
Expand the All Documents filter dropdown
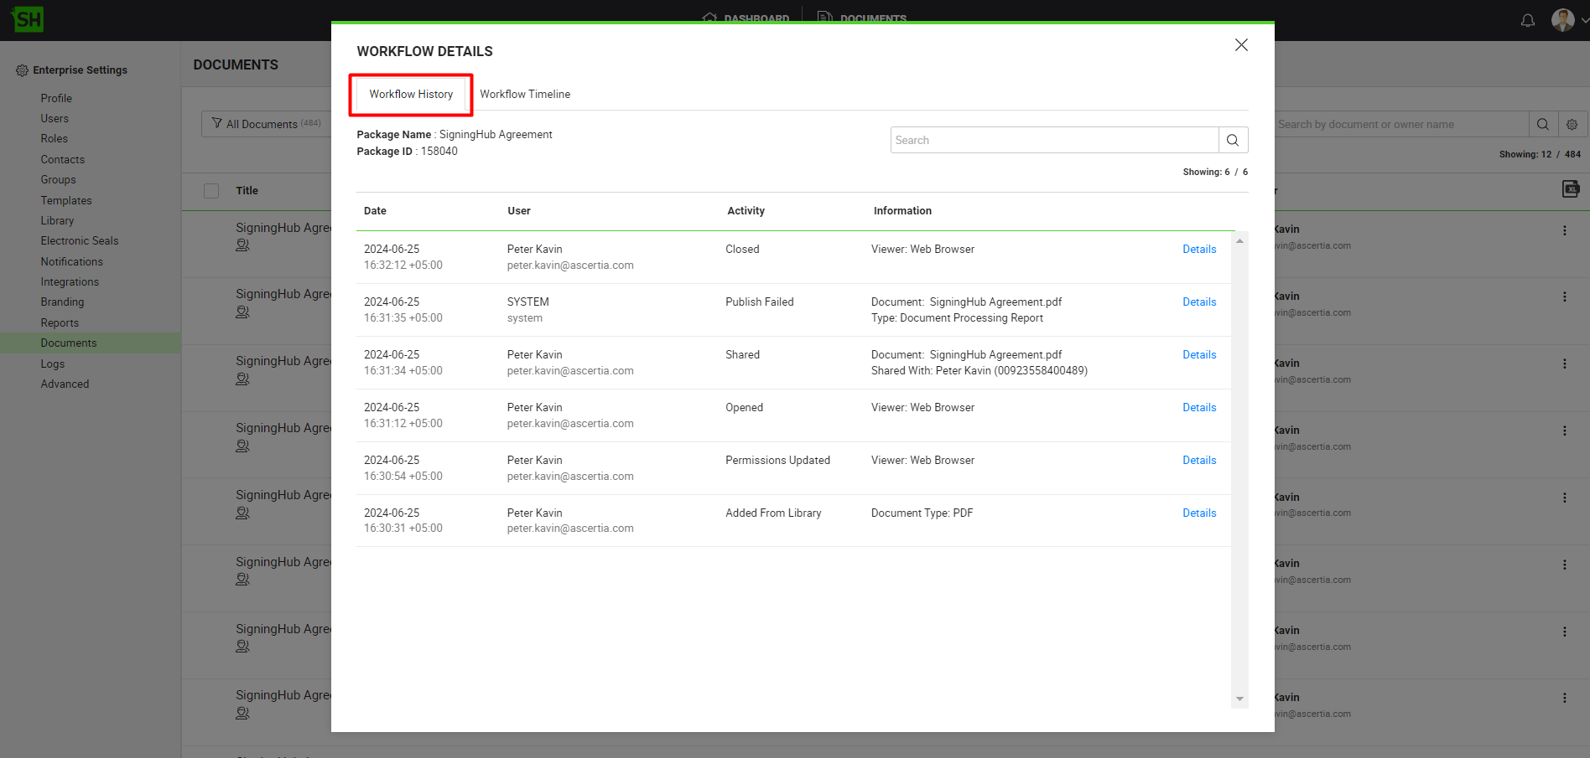pyautogui.click(x=266, y=124)
